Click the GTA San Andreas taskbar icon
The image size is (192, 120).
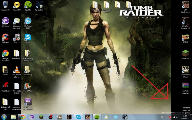(x=88, y=117)
